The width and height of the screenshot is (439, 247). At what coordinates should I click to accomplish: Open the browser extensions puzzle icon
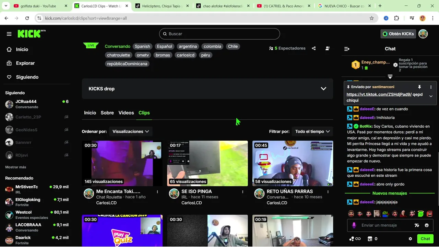[396, 18]
